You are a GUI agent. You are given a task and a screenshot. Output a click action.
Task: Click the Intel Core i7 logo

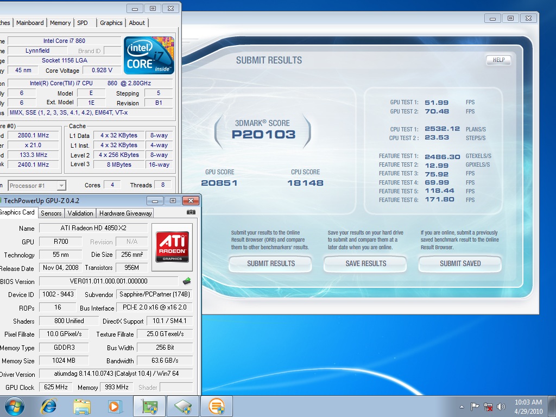(x=149, y=55)
